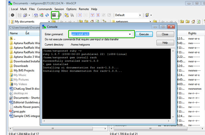This screenshot has height=135, width=205.
Task: Click the Preferences gear icon
Action: click(x=12, y=15)
